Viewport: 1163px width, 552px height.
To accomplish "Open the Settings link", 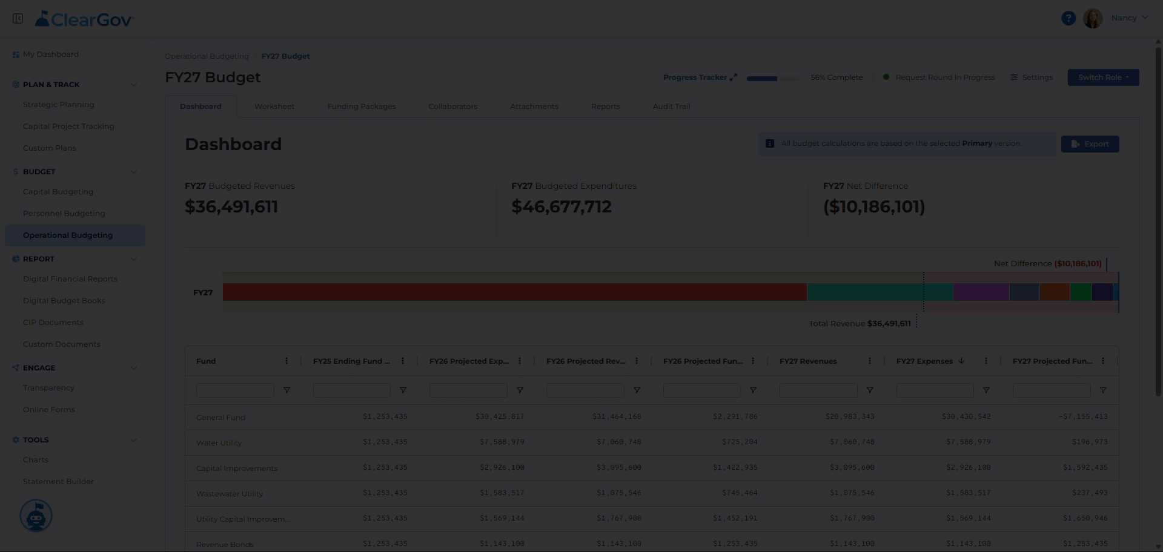I will [x=1032, y=77].
